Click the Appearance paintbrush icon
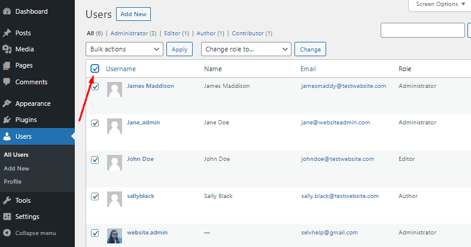The width and height of the screenshot is (471, 247). click(x=7, y=103)
